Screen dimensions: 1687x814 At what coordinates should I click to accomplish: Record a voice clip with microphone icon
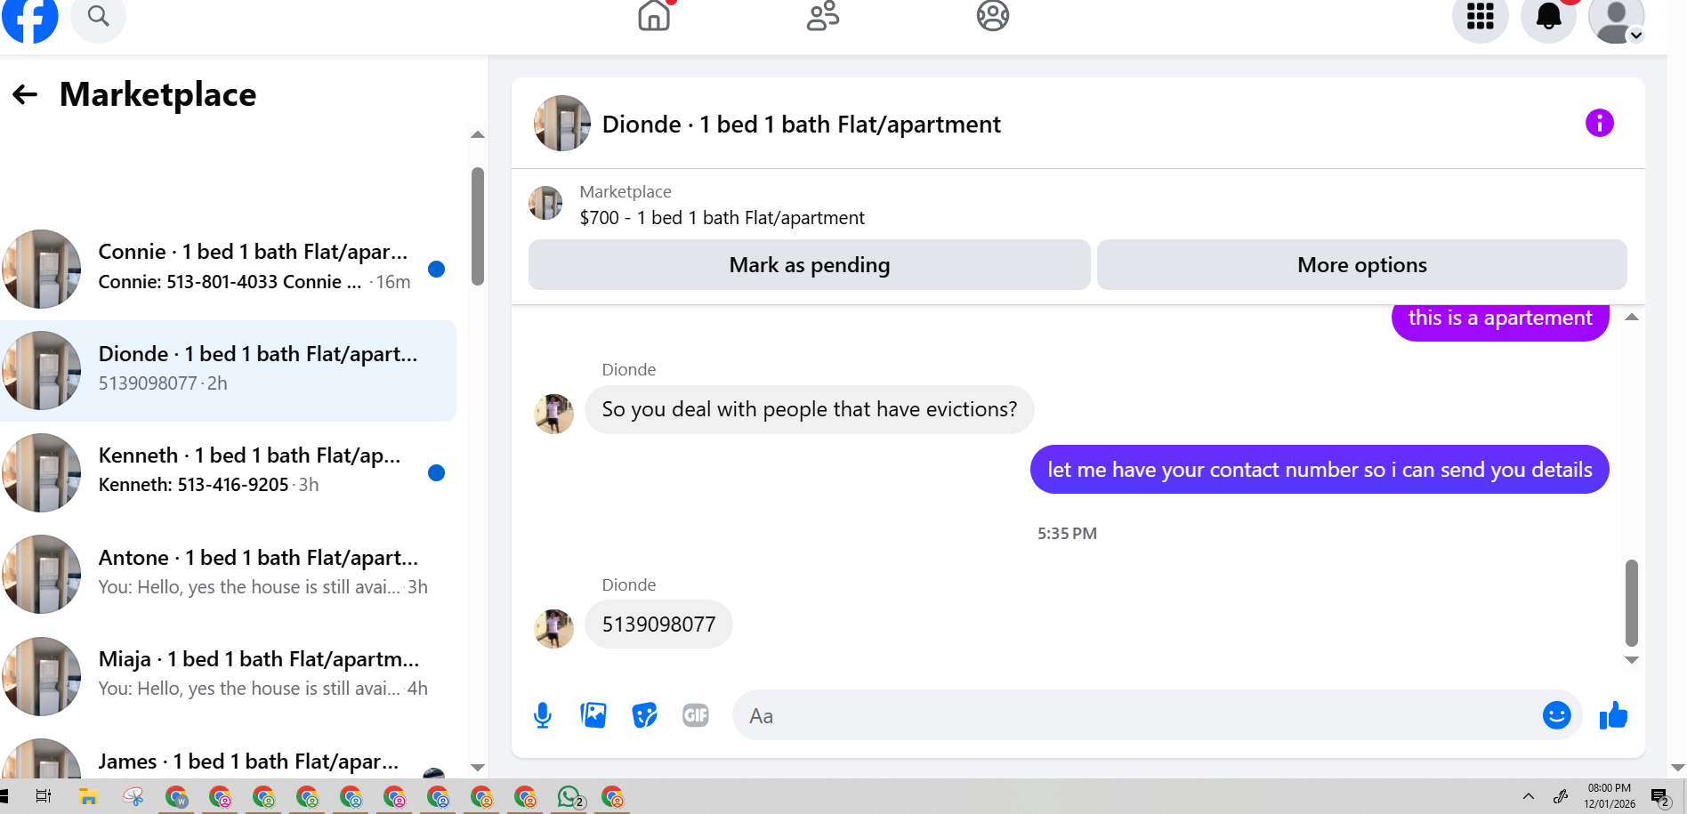[543, 715]
